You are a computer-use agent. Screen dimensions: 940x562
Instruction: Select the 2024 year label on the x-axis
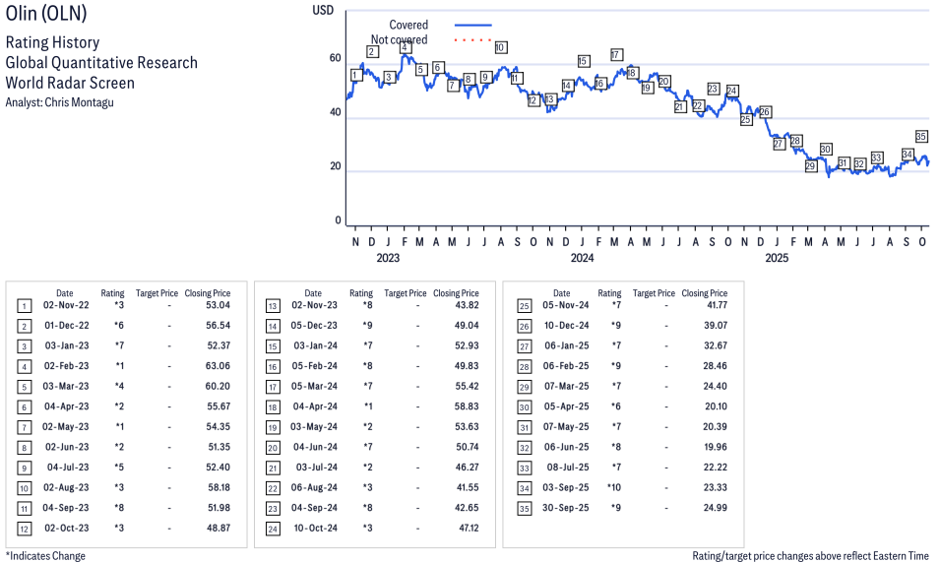pyautogui.click(x=582, y=259)
